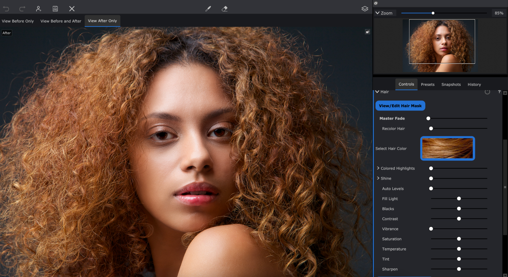Switch to View Before Only
The image size is (508, 277).
pos(18,21)
